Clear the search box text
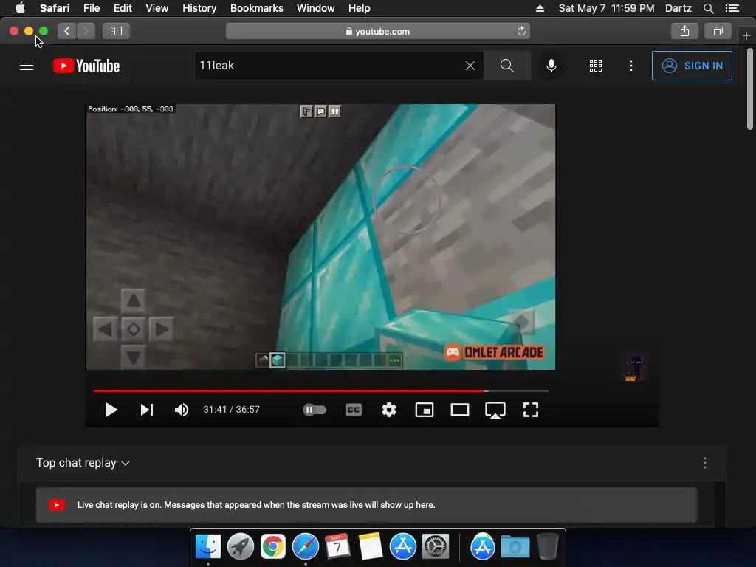This screenshot has height=567, width=756. point(470,66)
